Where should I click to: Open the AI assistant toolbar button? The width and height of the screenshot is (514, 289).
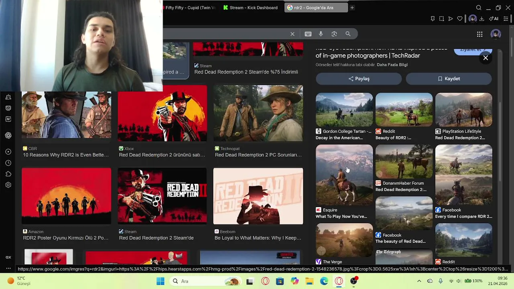pos(494,18)
